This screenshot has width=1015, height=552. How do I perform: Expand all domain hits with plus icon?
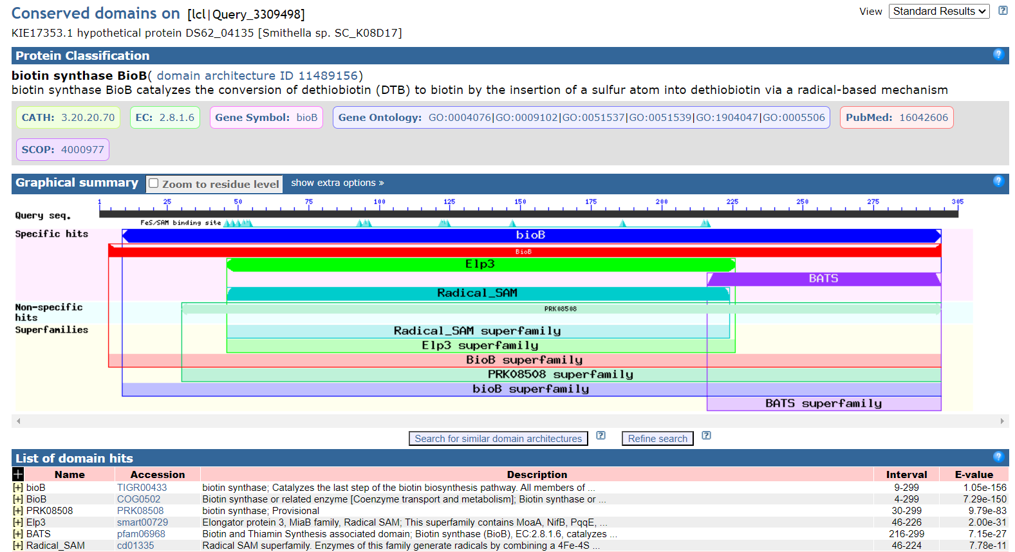(x=18, y=474)
